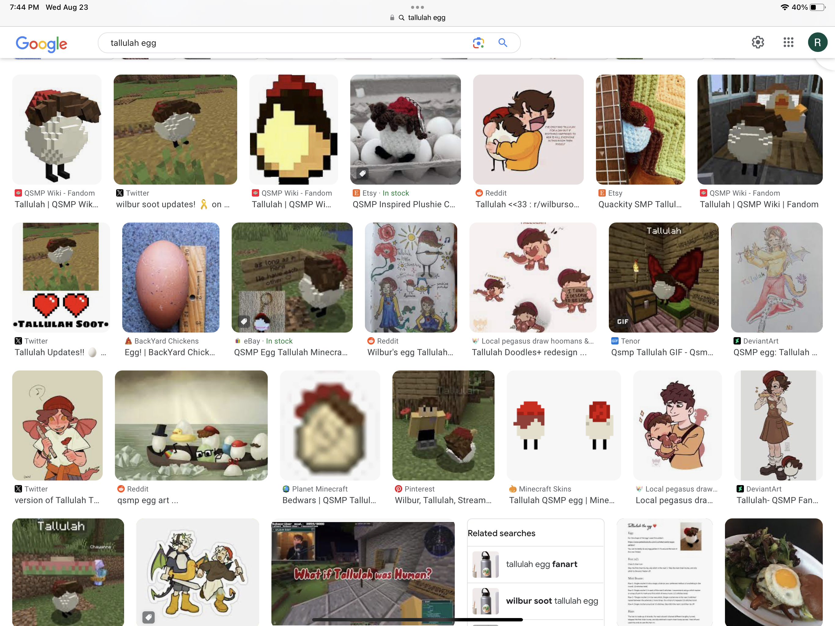This screenshot has width=835, height=626.
Task: Click the Etsy In stock label on plushie
Action: click(x=395, y=193)
